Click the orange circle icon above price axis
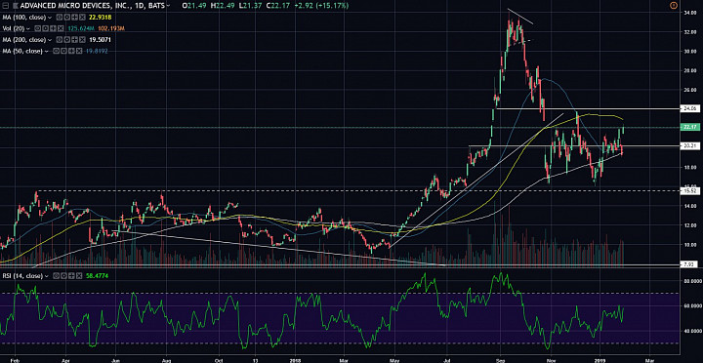Image resolution: width=703 pixels, height=363 pixels. pyautogui.click(x=673, y=6)
